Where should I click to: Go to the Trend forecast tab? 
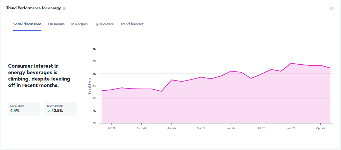point(132,24)
